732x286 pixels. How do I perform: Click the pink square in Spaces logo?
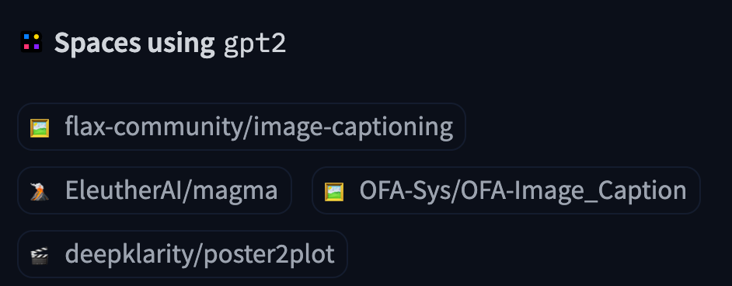[x=26, y=47]
